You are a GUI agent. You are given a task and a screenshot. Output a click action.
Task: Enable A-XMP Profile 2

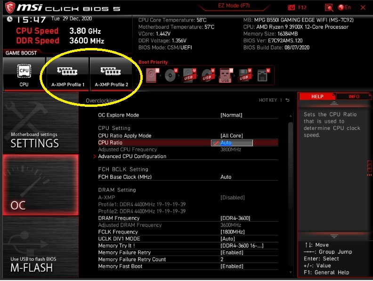click(111, 74)
